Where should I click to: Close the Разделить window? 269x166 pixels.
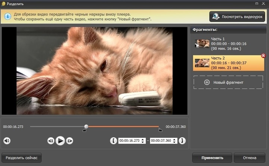(x=263, y=3)
